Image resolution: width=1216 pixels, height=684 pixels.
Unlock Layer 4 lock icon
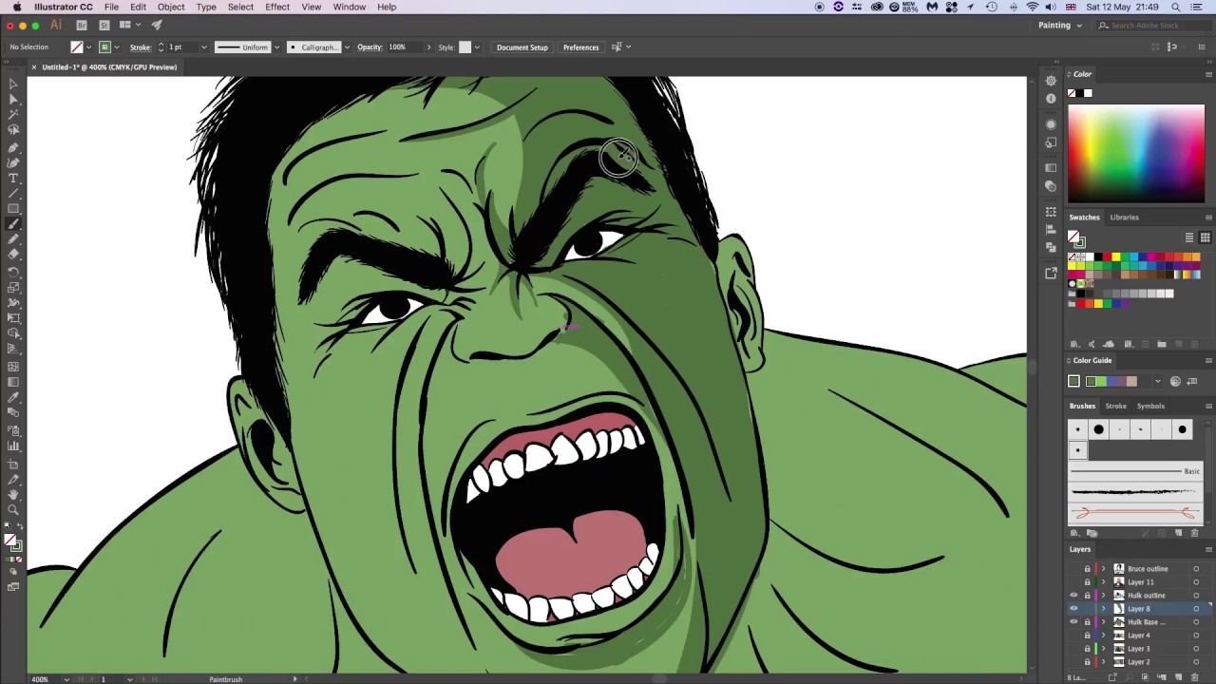coord(1088,636)
